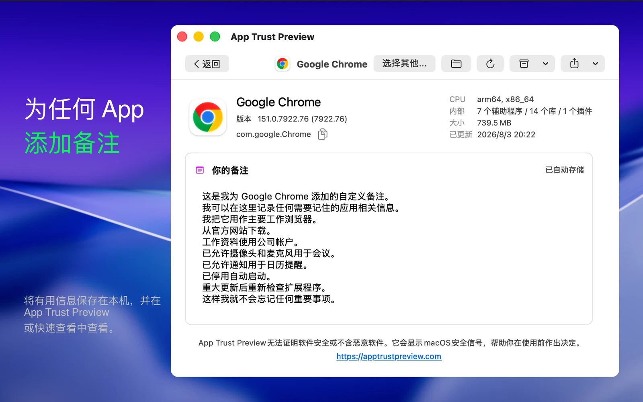Click the 已自动存储 status label
Screen dimensions: 643x402
[x=565, y=170]
